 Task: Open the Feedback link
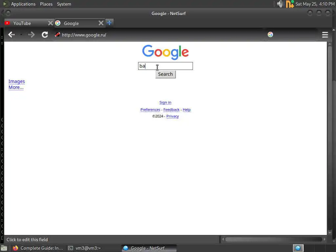pos(171,110)
